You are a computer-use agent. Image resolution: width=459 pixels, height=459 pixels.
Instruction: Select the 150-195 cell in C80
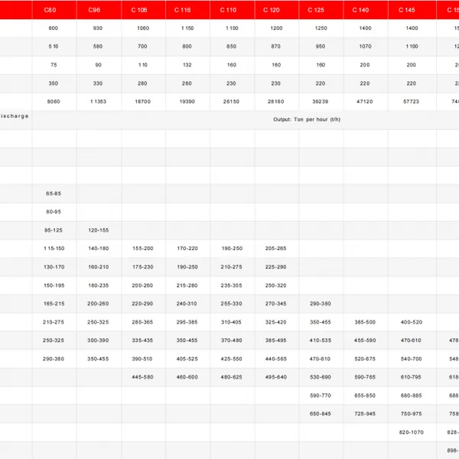pyautogui.click(x=54, y=285)
